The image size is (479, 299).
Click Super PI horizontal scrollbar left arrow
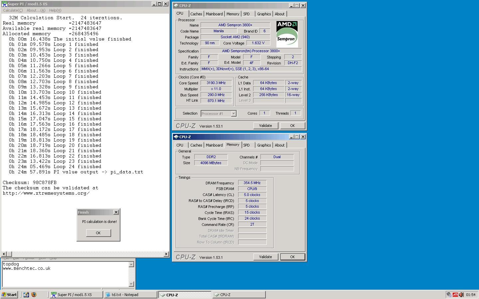tap(4, 254)
